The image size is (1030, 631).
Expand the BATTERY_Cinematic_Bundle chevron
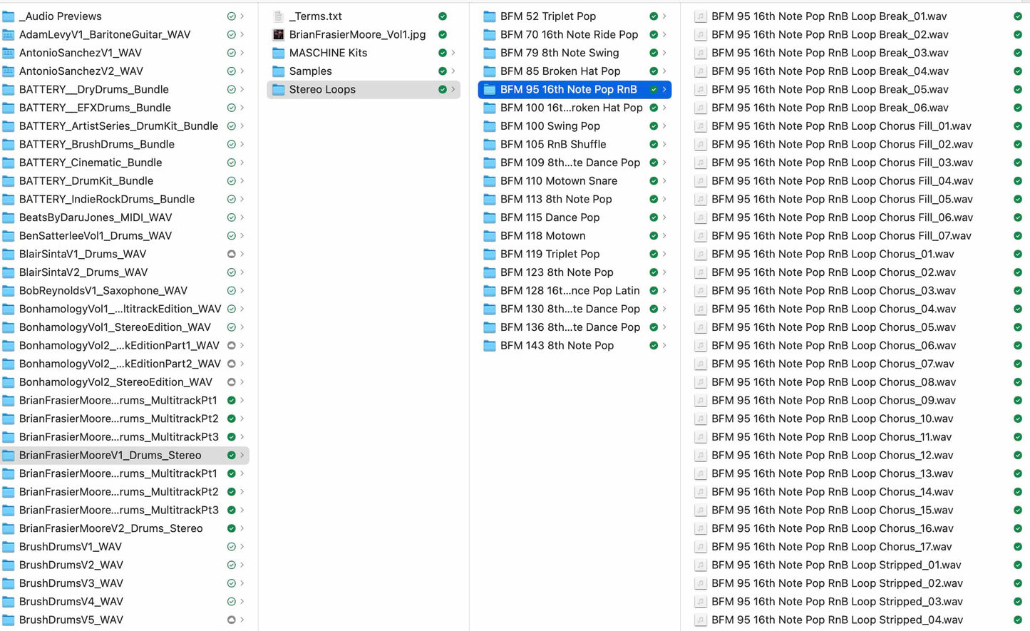(x=242, y=163)
